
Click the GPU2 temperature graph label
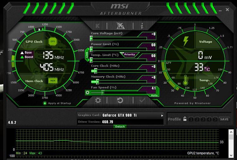pyautogui.click(x=203, y=153)
